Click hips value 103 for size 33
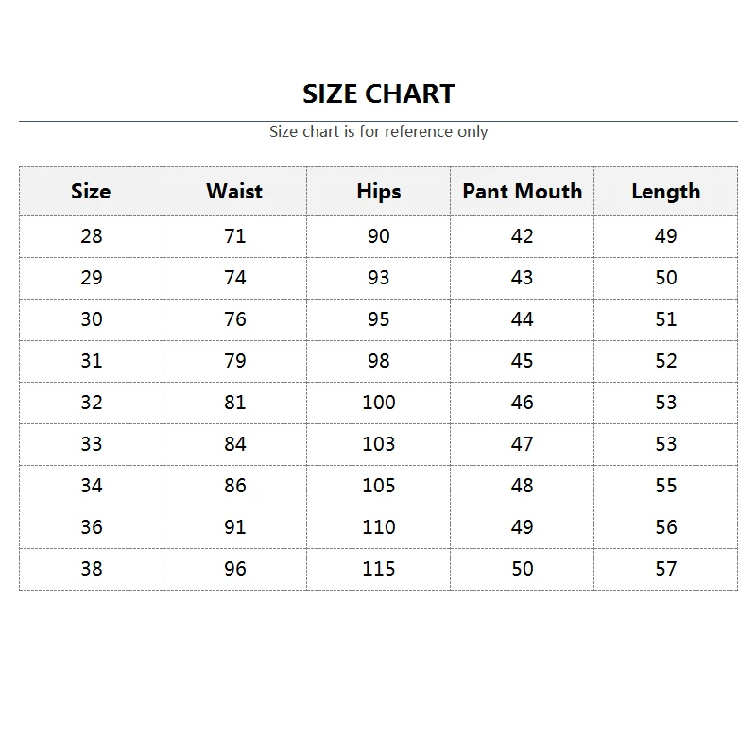 click(x=378, y=444)
